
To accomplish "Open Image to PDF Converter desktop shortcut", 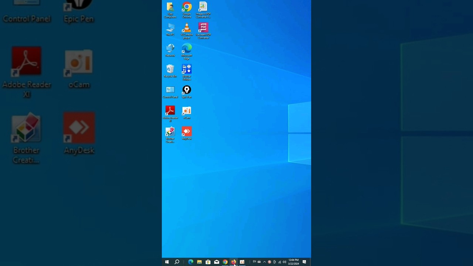I will pos(203,10).
